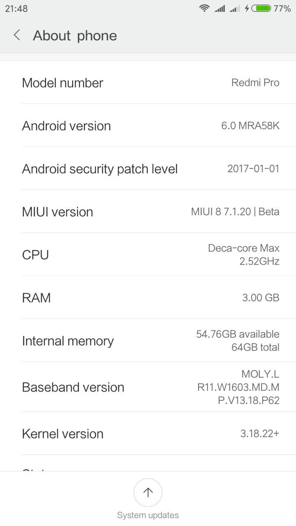The height and width of the screenshot is (526, 296).
Task: Tap the second SIM signal bars
Action: pyautogui.click(x=235, y=8)
